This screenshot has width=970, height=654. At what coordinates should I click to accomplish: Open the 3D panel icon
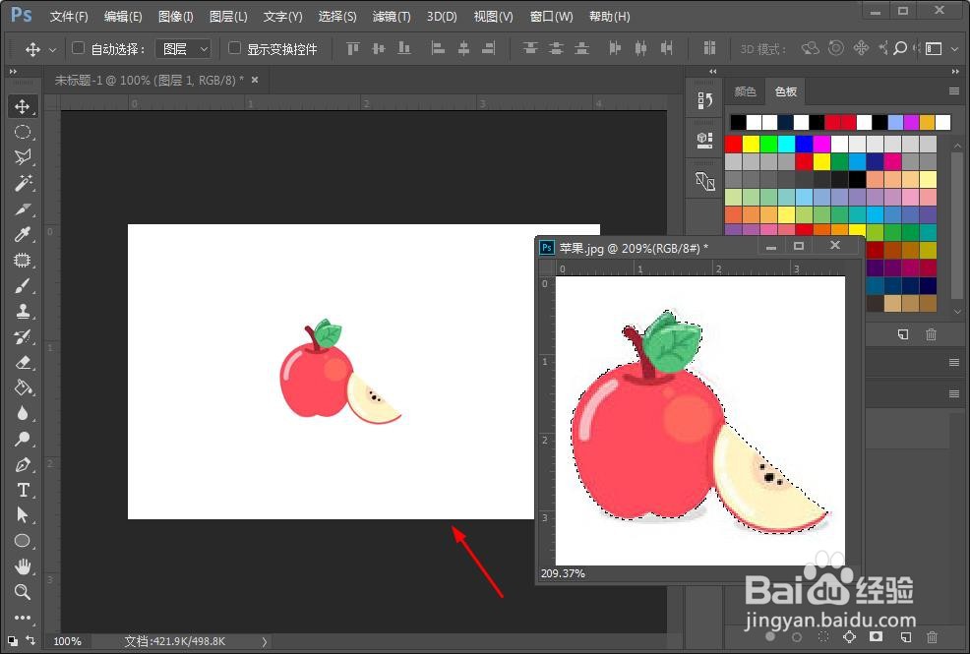click(x=704, y=141)
